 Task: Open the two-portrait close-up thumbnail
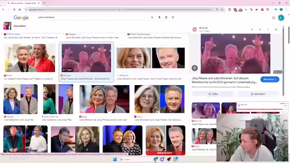pyautogui.click(x=150, y=58)
